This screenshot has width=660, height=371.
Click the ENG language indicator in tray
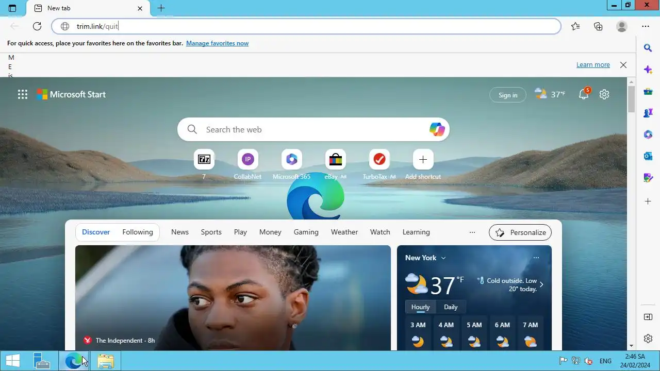click(x=606, y=361)
